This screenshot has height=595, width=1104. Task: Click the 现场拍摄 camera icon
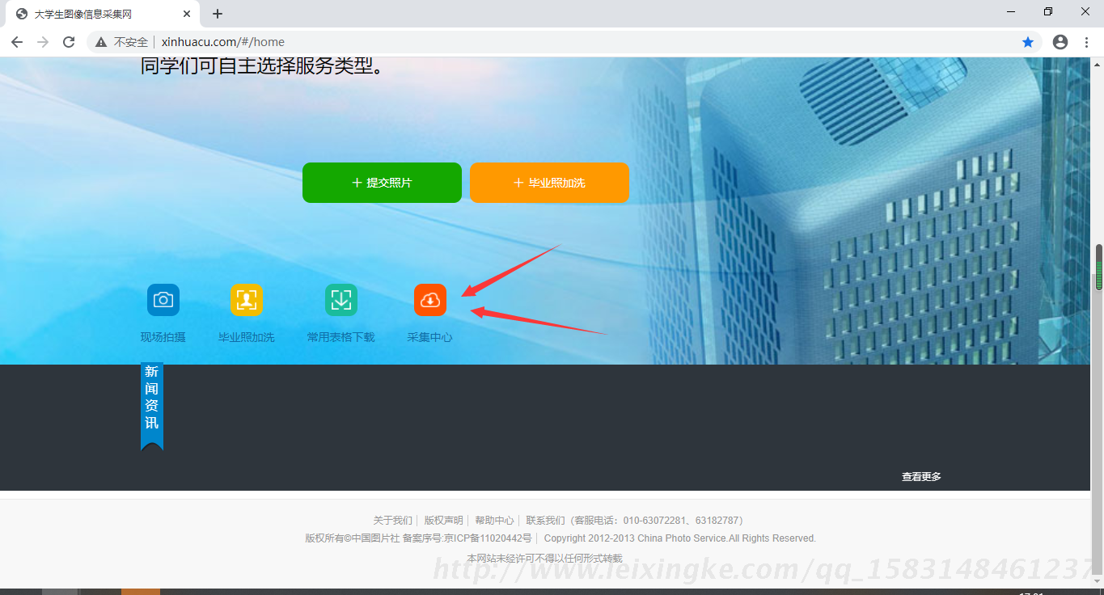pyautogui.click(x=163, y=300)
